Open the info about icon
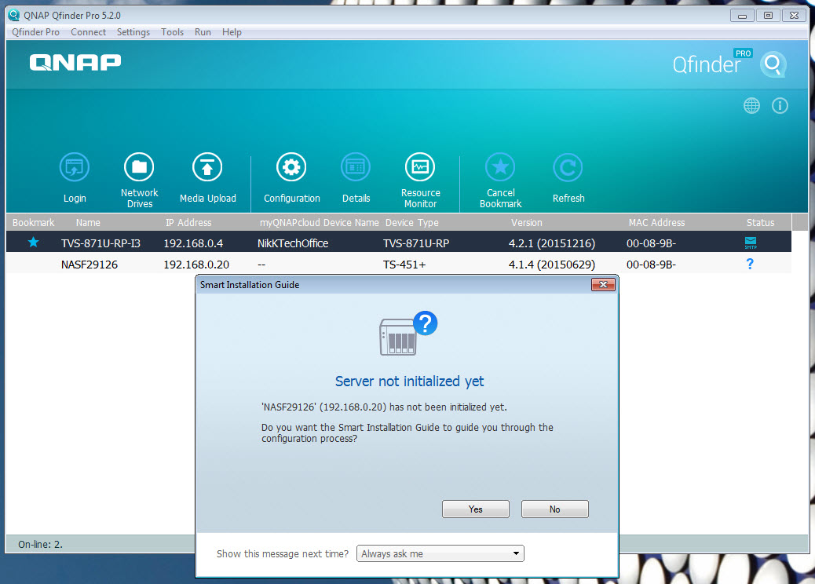 780,105
